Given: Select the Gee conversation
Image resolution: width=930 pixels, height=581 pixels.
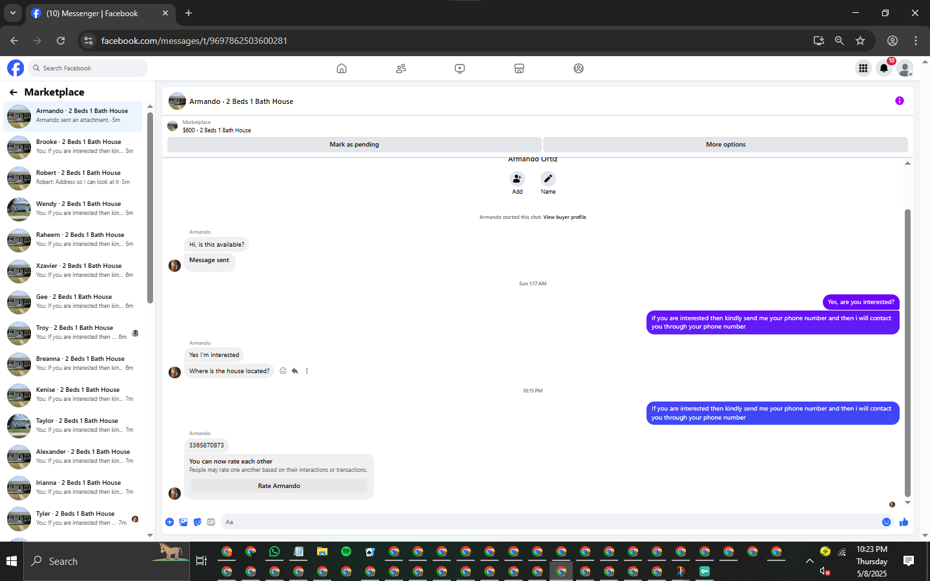Looking at the screenshot, I should (x=73, y=301).
